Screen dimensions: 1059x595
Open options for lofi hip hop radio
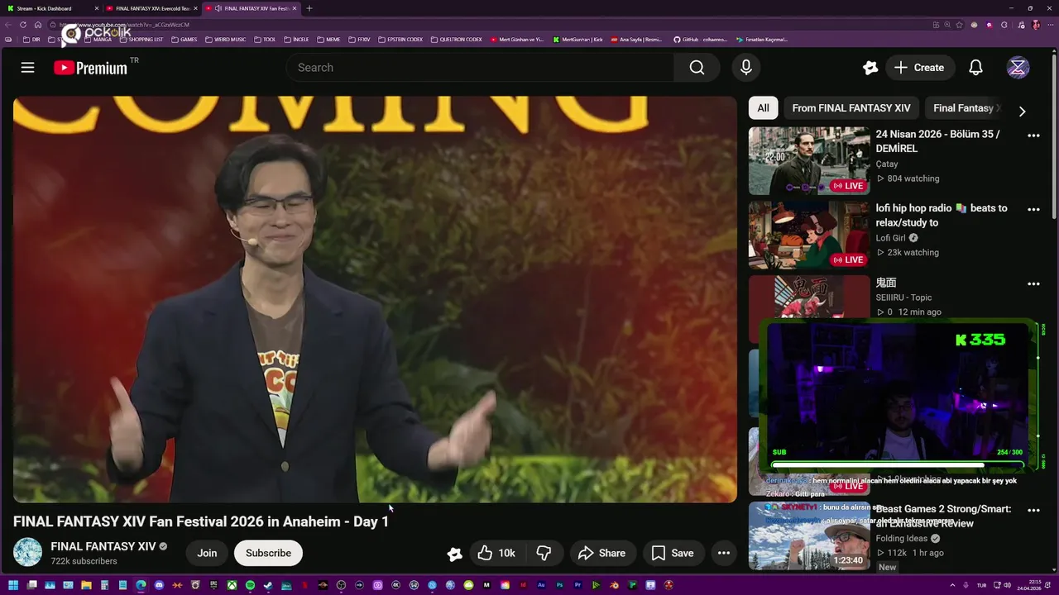click(x=1033, y=209)
